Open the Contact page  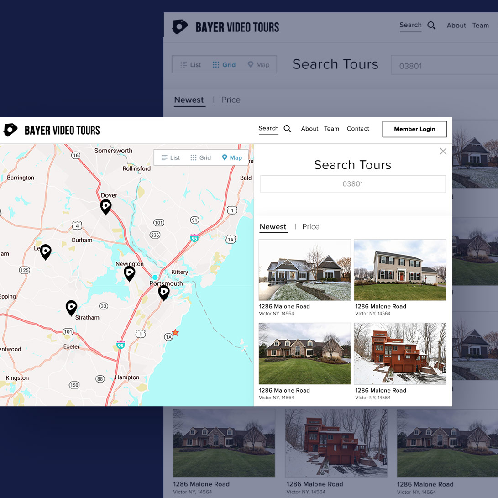pyautogui.click(x=358, y=129)
